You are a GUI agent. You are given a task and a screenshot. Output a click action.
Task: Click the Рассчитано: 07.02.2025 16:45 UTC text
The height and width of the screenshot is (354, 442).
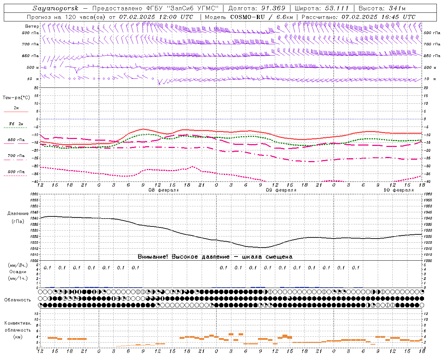[x=358, y=17]
